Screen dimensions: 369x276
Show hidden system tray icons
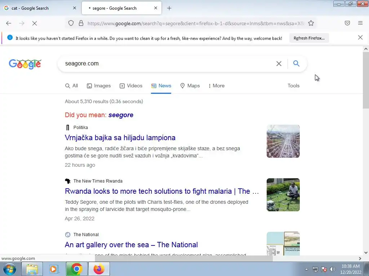306,269
